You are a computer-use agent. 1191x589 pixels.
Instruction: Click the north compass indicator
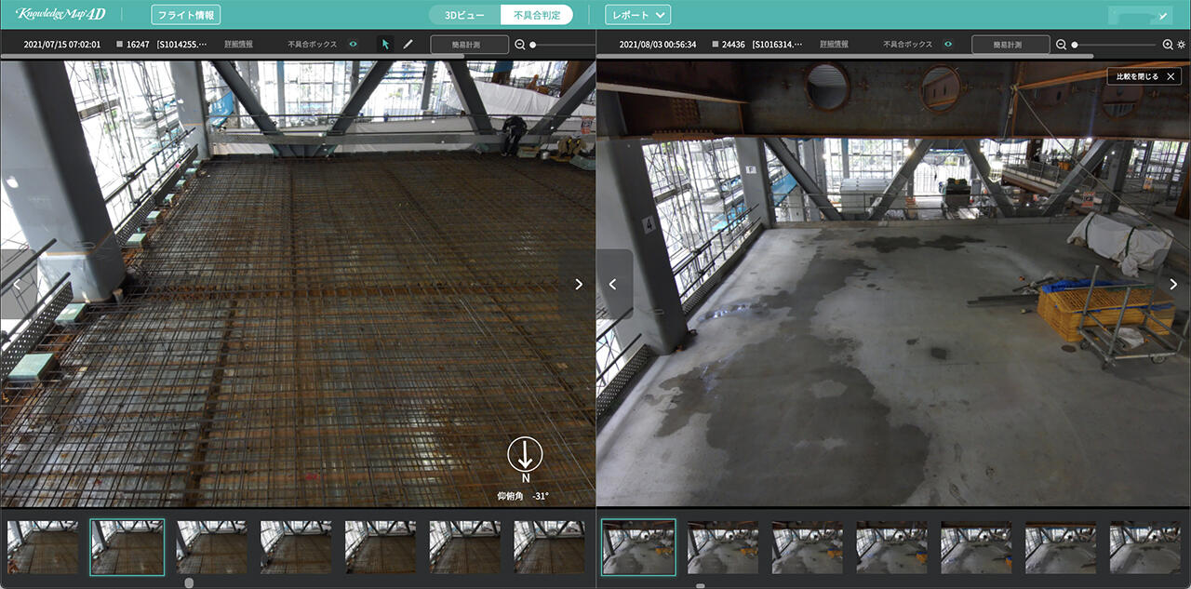coord(525,455)
